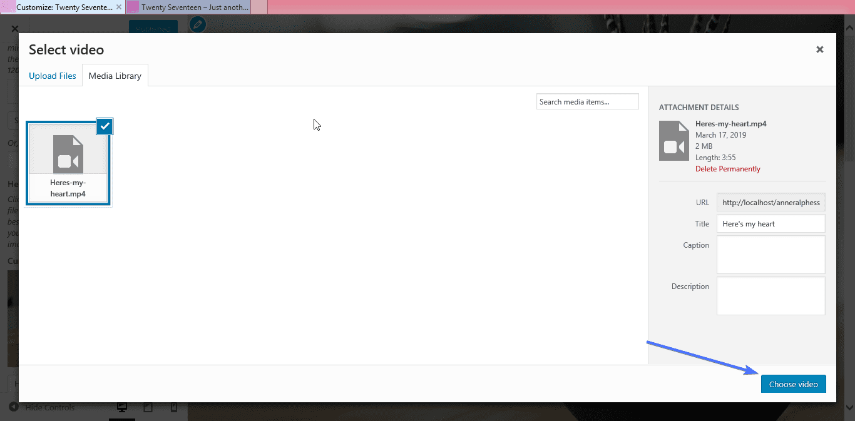This screenshot has width=855, height=421.
Task: Click the pencil edit icon behind dialog
Action: coord(198,25)
